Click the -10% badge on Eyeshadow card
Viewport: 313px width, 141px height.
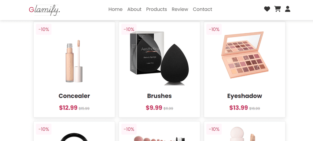(214, 29)
